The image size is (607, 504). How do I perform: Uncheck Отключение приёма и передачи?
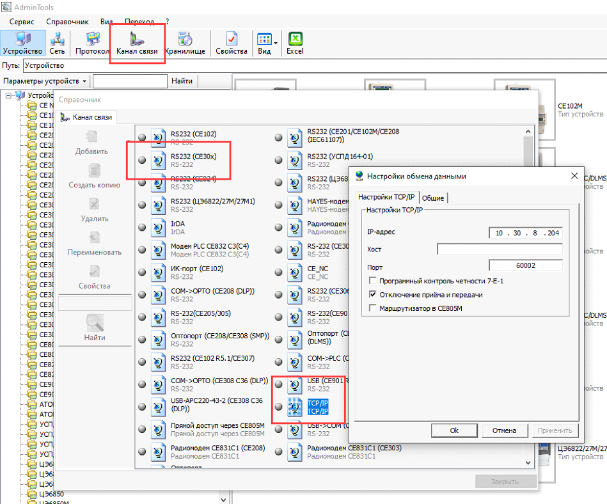(x=373, y=295)
